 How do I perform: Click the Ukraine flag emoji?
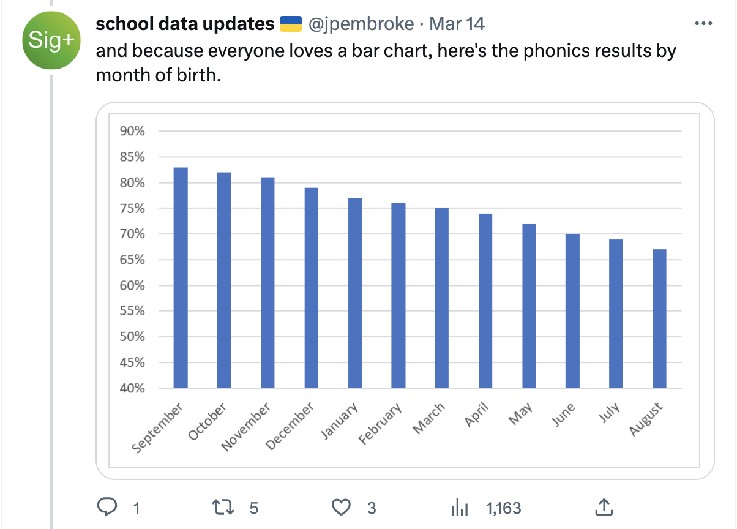point(291,24)
